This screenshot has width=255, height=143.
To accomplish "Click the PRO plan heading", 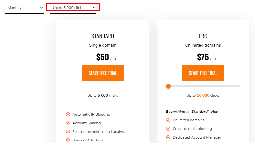I will tap(203, 36).
